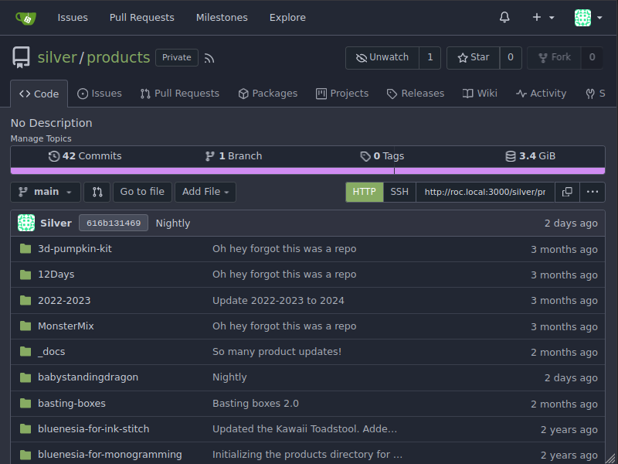
Task: Click the Fork button
Action: tap(555, 57)
